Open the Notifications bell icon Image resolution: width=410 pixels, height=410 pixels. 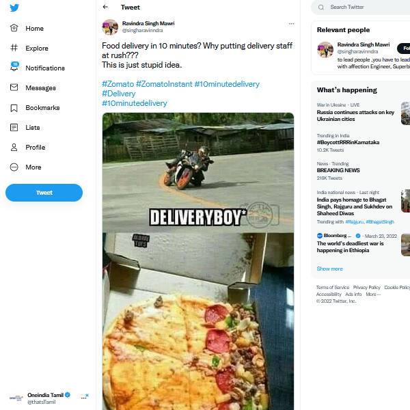pyautogui.click(x=14, y=68)
